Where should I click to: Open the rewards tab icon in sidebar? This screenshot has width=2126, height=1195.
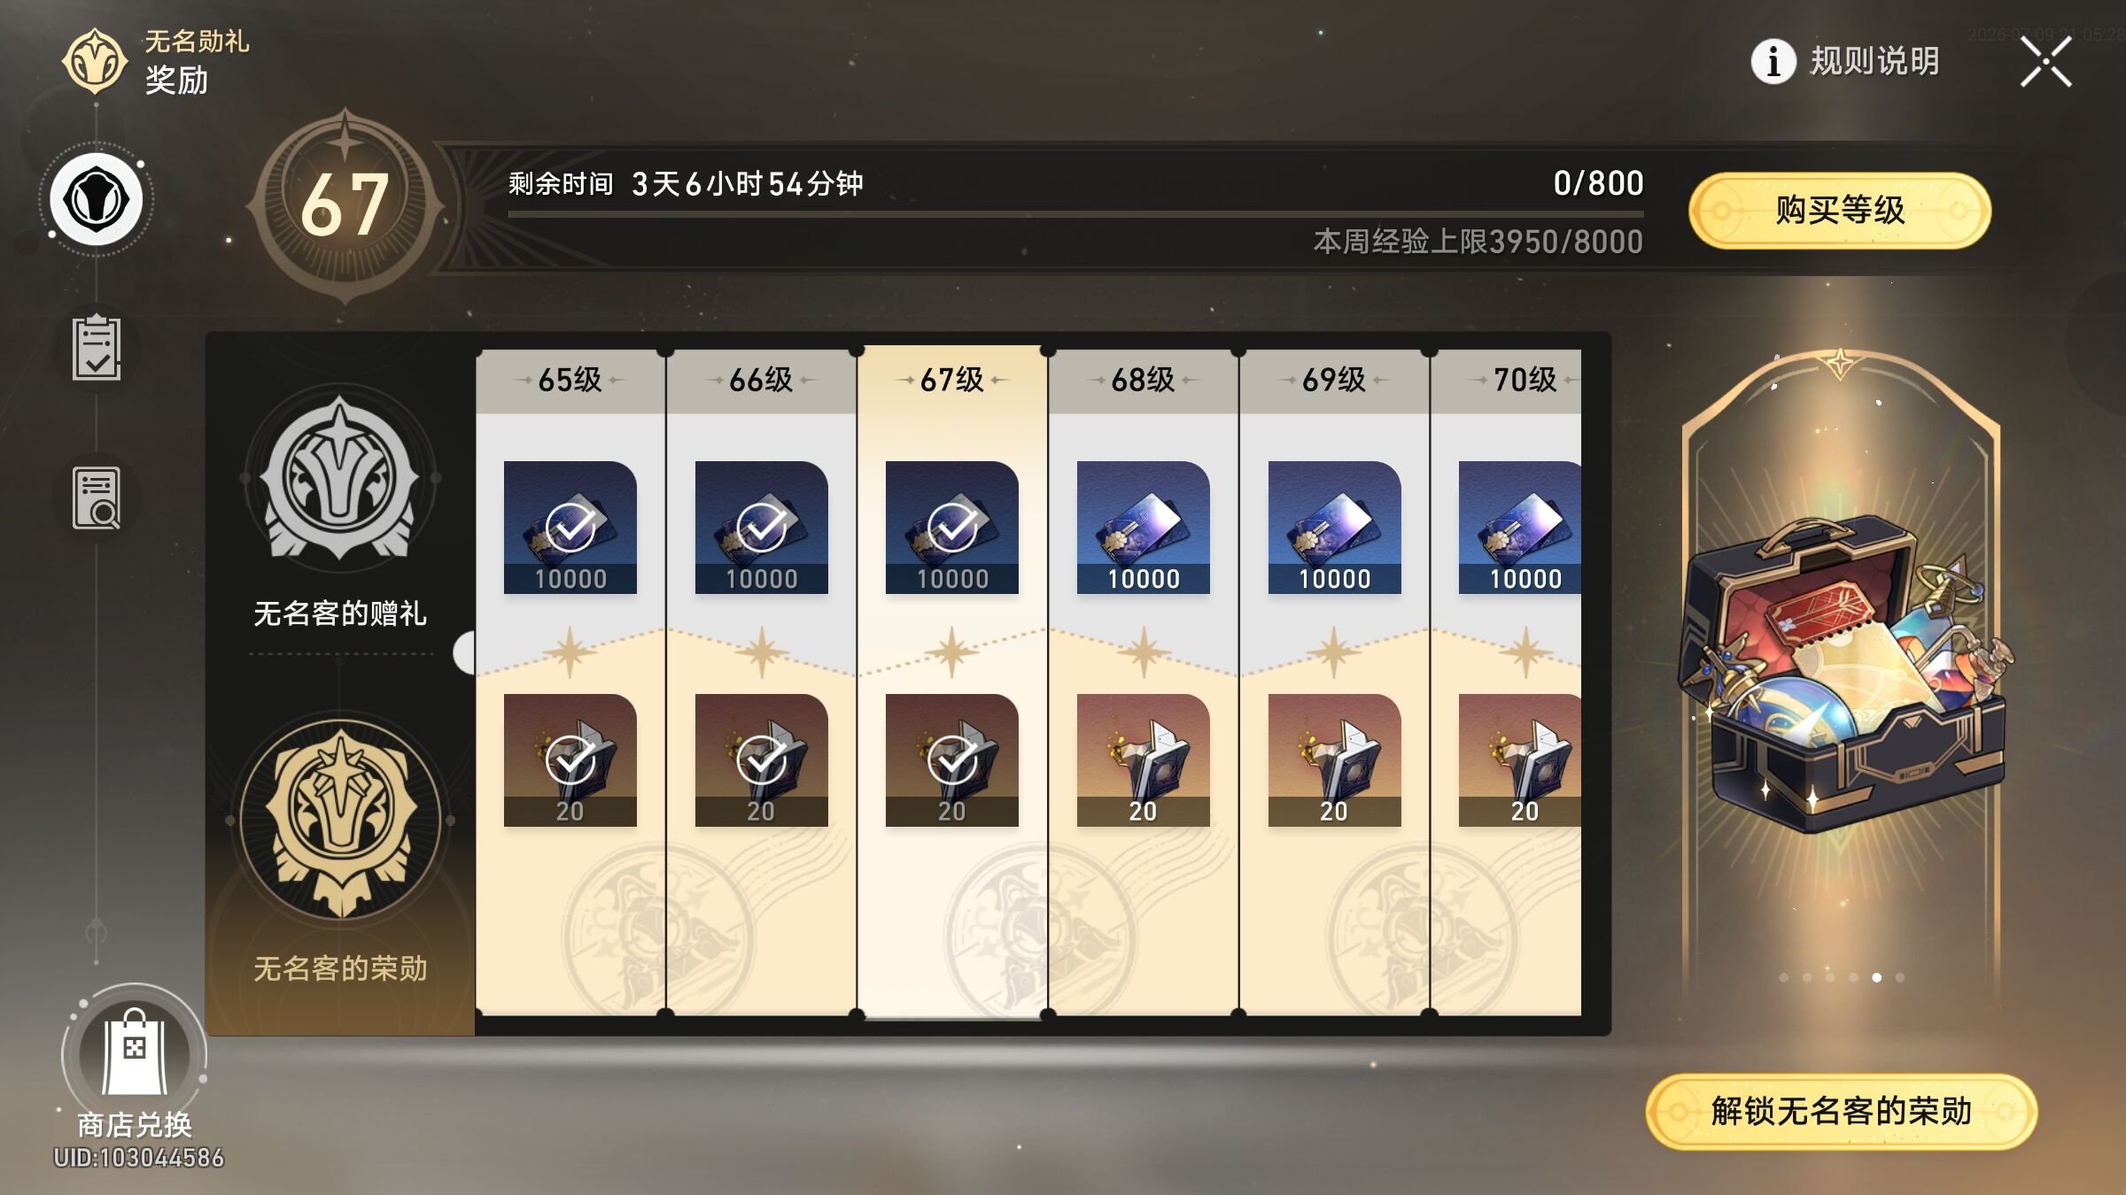click(x=97, y=200)
